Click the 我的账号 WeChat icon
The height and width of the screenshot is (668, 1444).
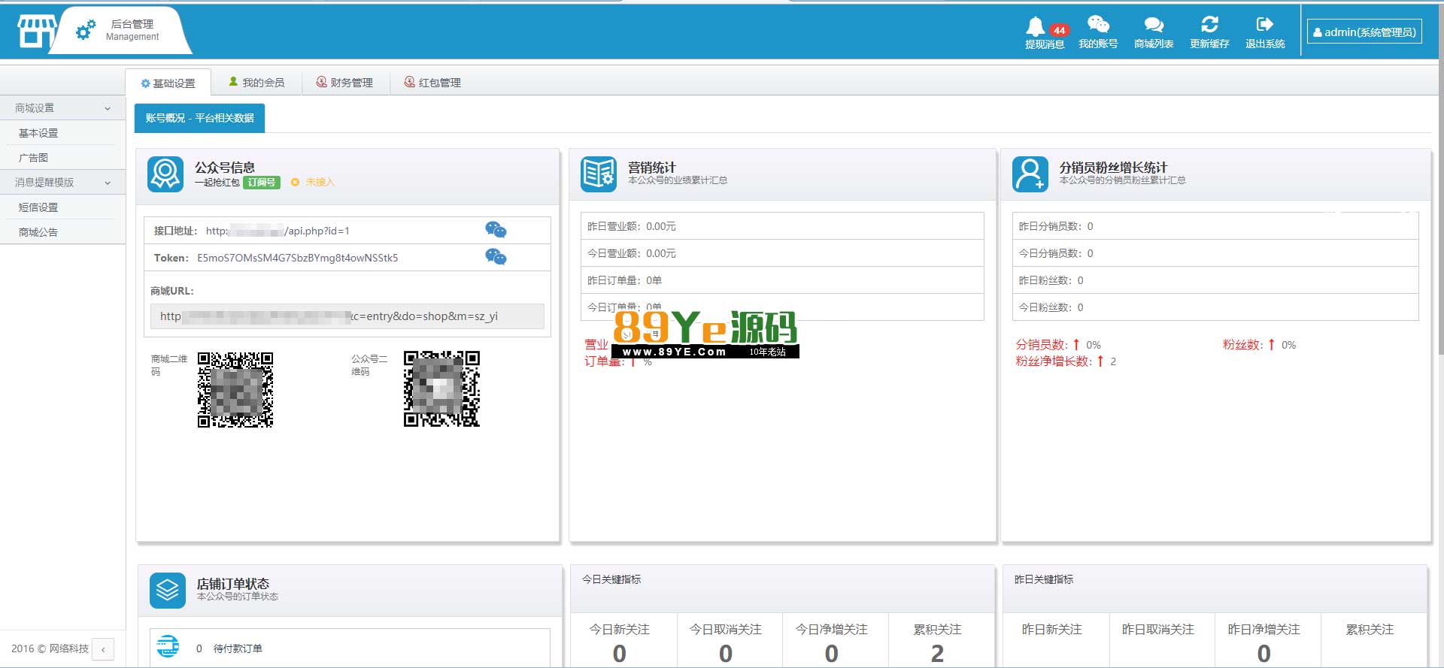(1098, 25)
